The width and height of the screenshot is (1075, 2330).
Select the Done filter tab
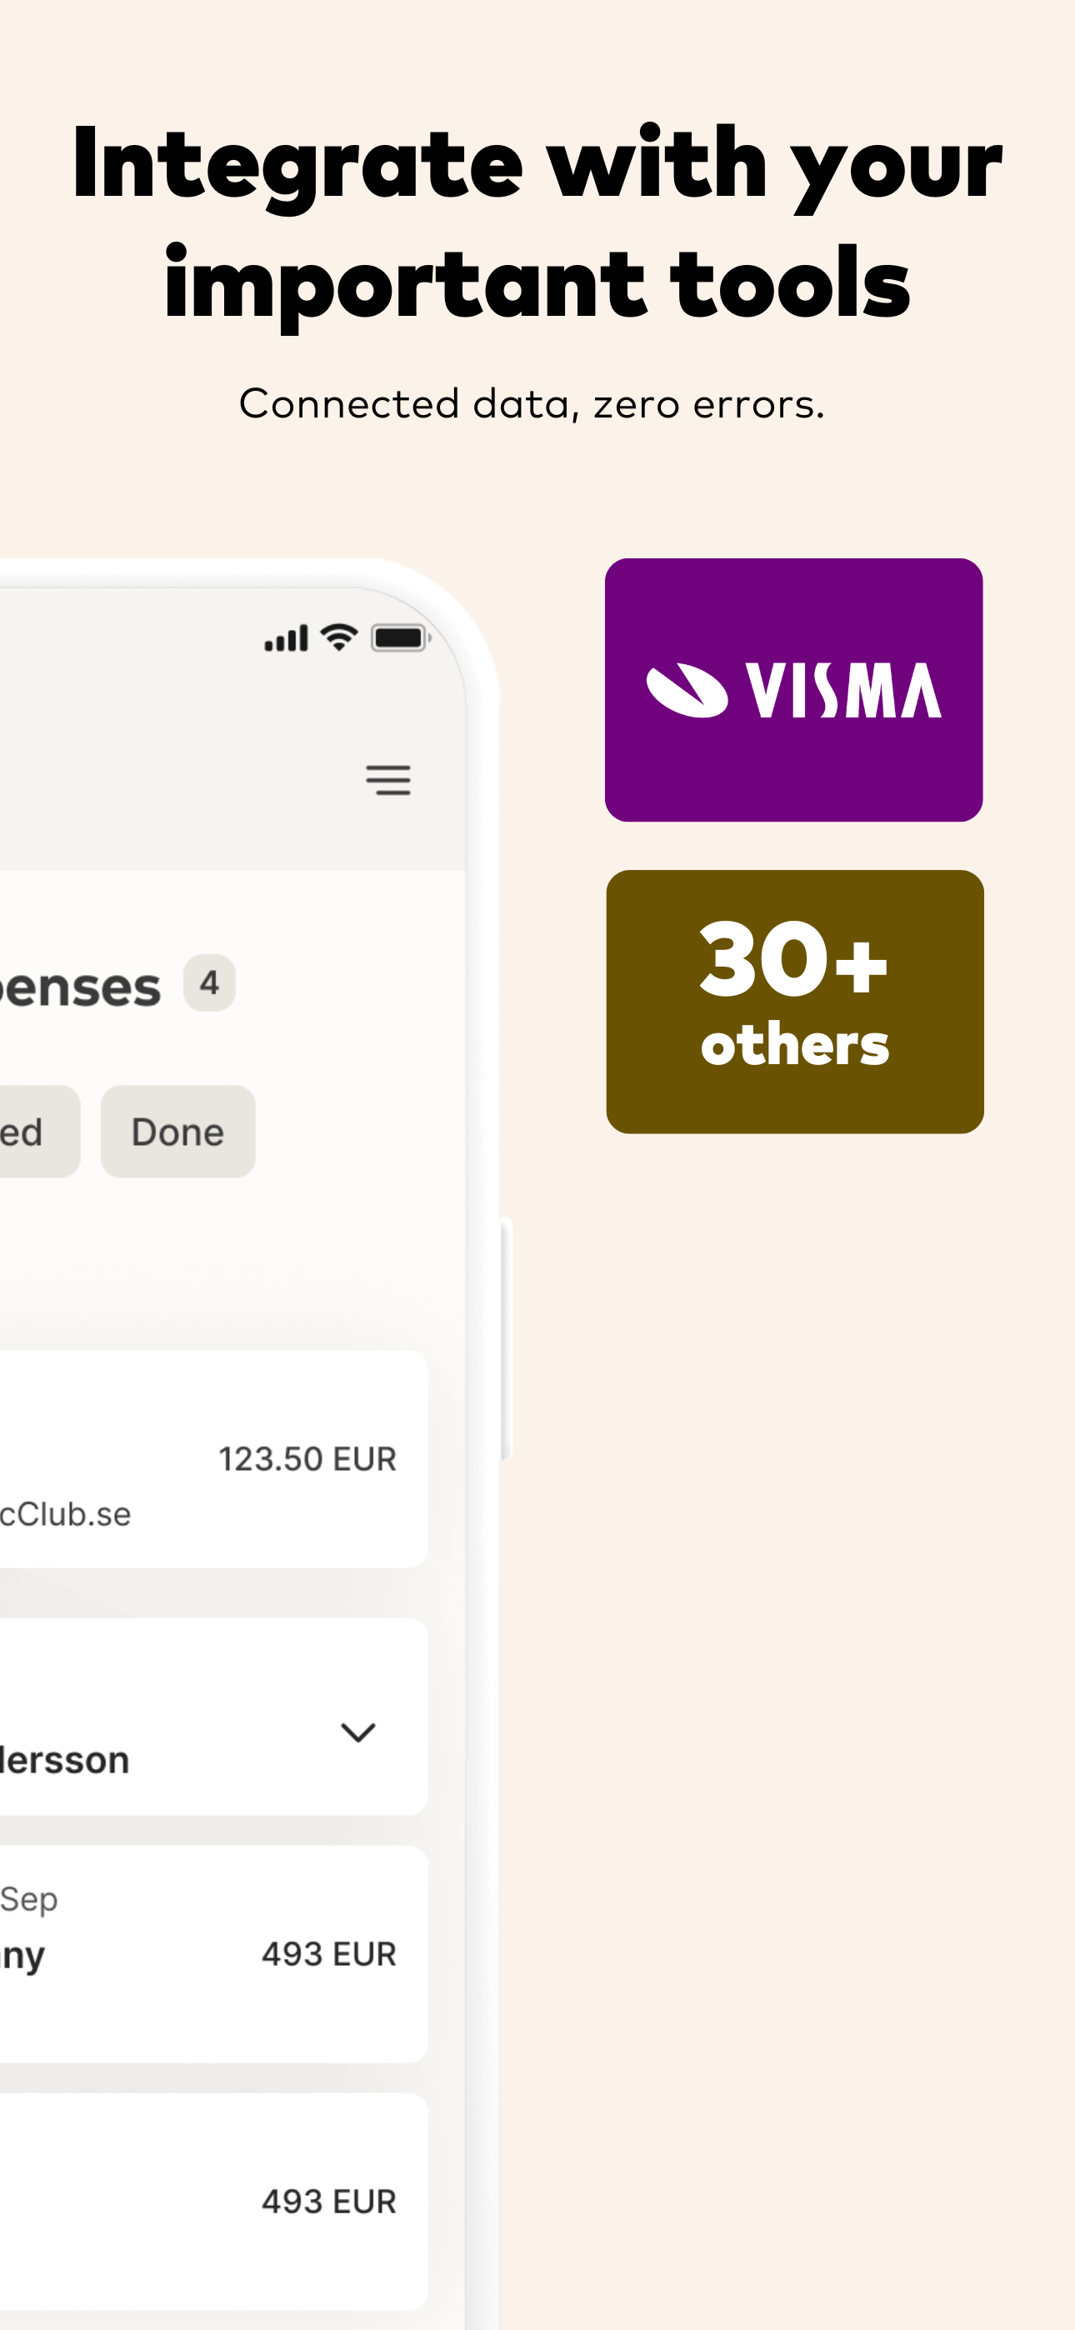coord(177,1132)
